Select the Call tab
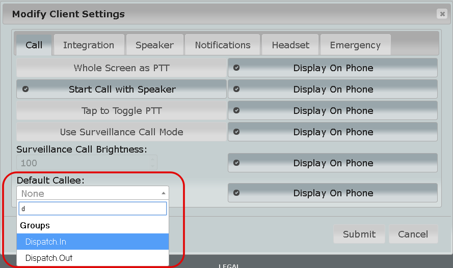Image resolution: width=453 pixels, height=268 pixels. coord(34,45)
